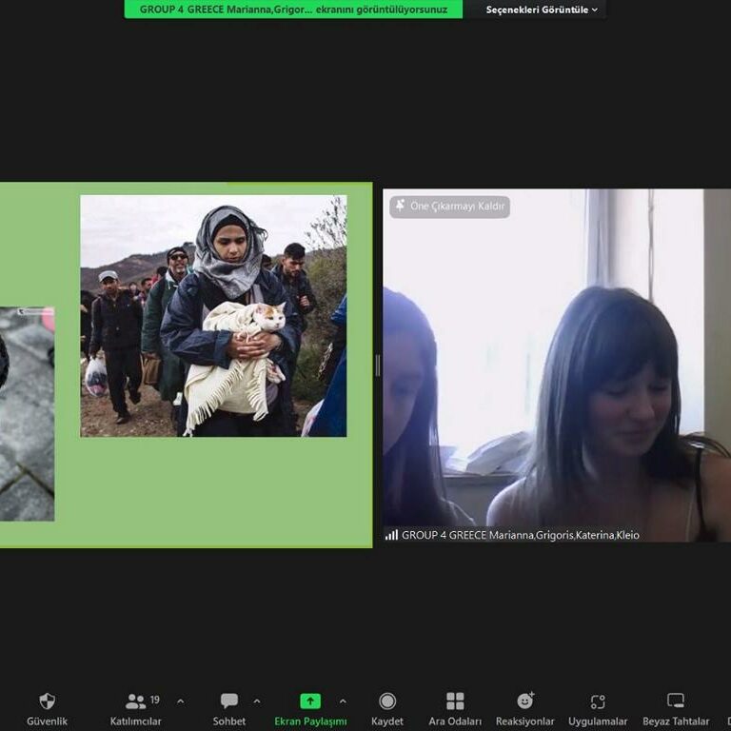Open Beyaz Tahtalar whiteboards
Screen dimensions: 731x731
pos(676,701)
